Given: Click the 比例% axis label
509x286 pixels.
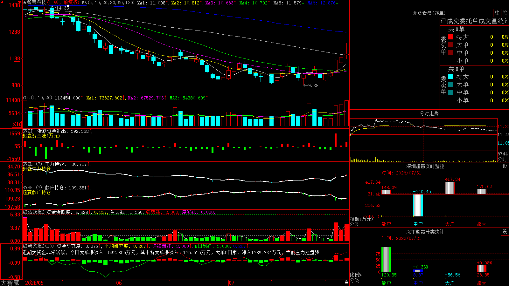Looking at the screenshot, I should [356, 275].
